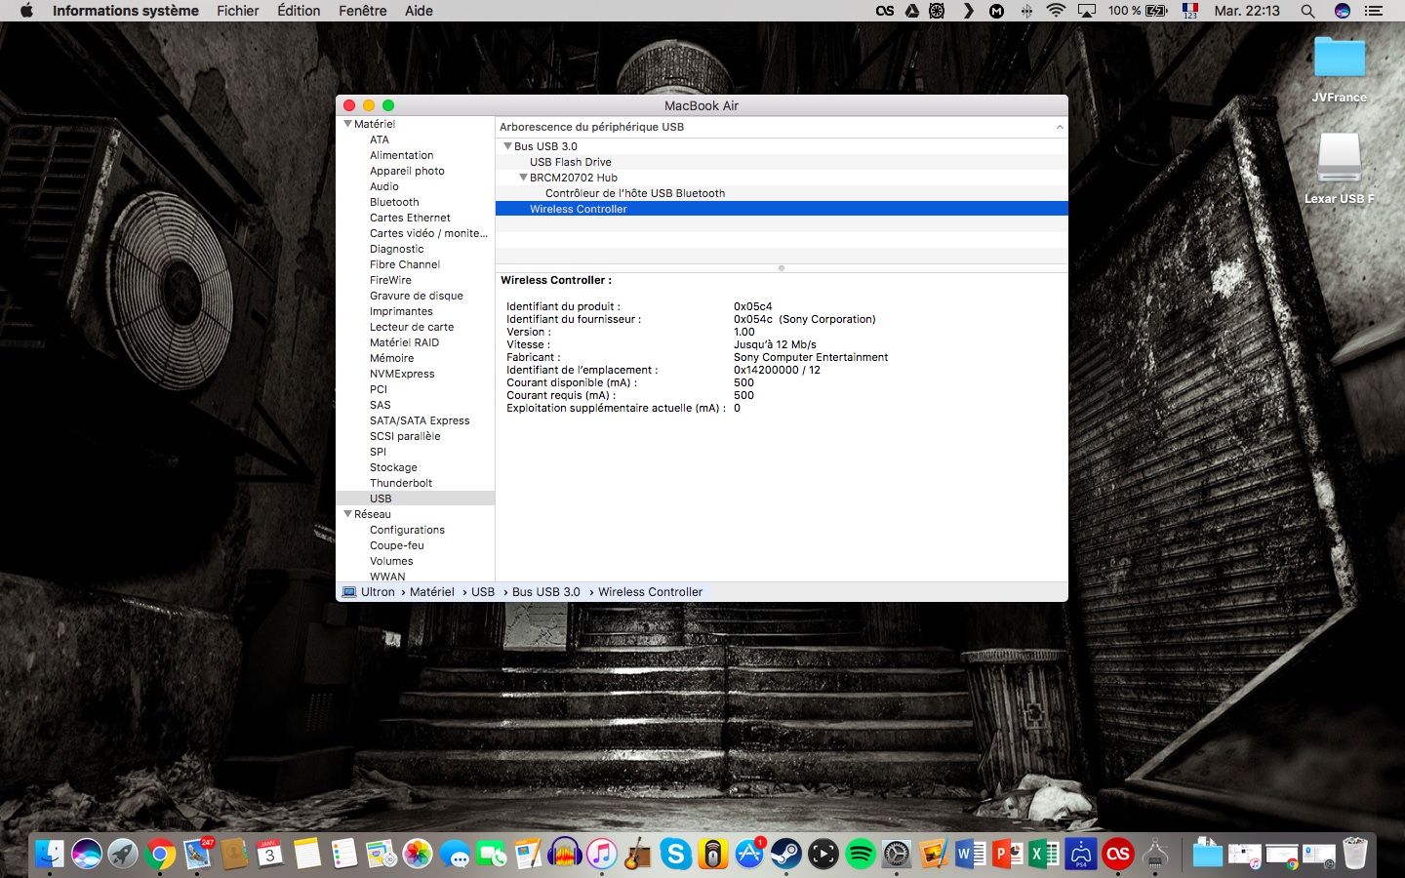Image resolution: width=1405 pixels, height=878 pixels.
Task: Open Spotify from the Dock
Action: pos(859,855)
